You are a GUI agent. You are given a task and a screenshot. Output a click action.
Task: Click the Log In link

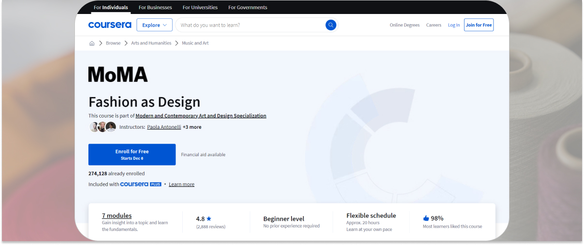454,25
